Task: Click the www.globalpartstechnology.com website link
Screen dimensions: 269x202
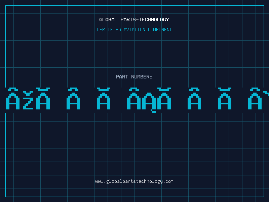Action: click(x=134, y=181)
